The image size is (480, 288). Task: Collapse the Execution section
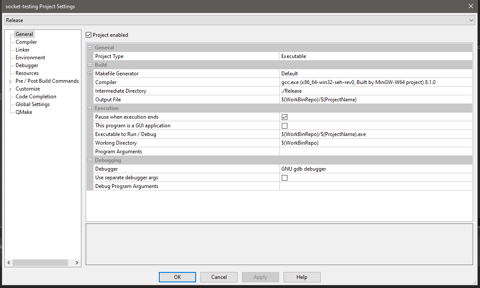90,108
